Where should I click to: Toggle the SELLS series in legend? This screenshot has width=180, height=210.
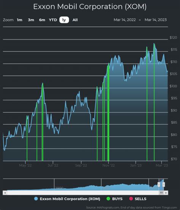pos(138,199)
